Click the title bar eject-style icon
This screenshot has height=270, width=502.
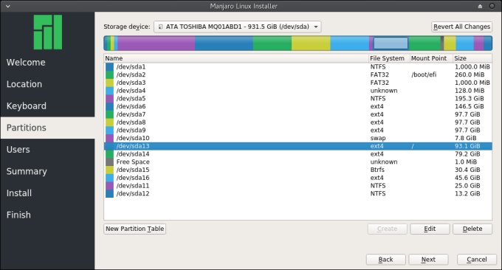point(480,6)
